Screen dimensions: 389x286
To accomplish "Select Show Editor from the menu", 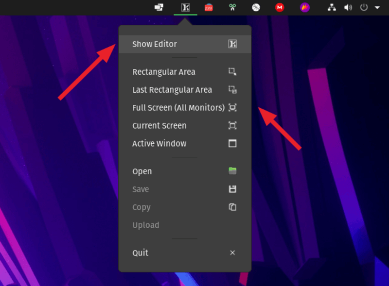I will coord(155,44).
